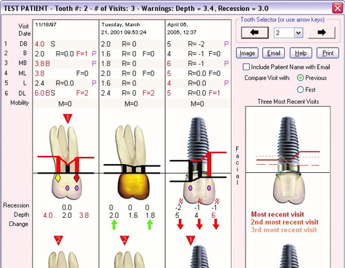The image size is (345, 268).
Task: Click red triangle marker 1 below 2005 visit
Action: click(190, 240)
